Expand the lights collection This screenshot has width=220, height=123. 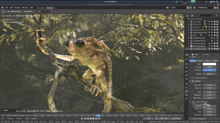point(188,35)
